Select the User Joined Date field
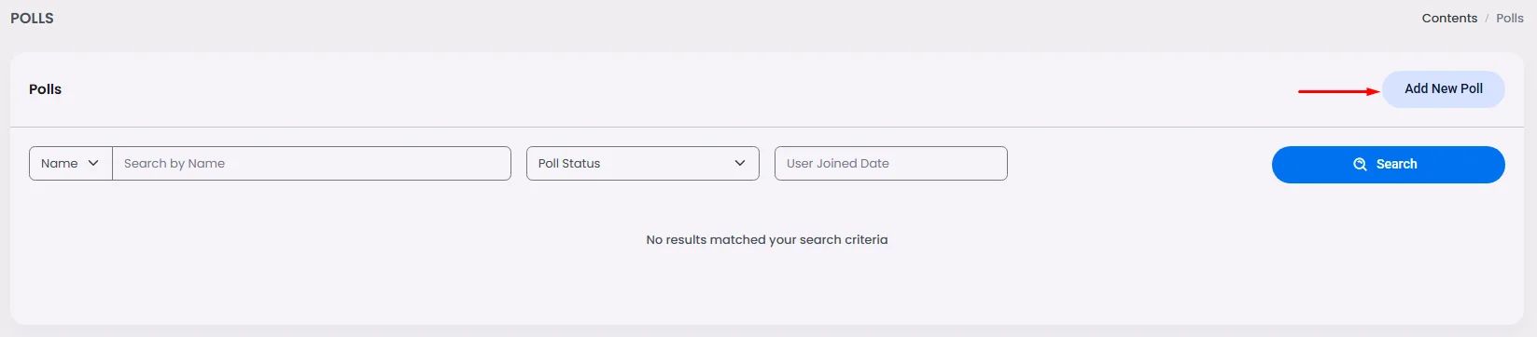This screenshot has width=1537, height=337. [x=891, y=163]
